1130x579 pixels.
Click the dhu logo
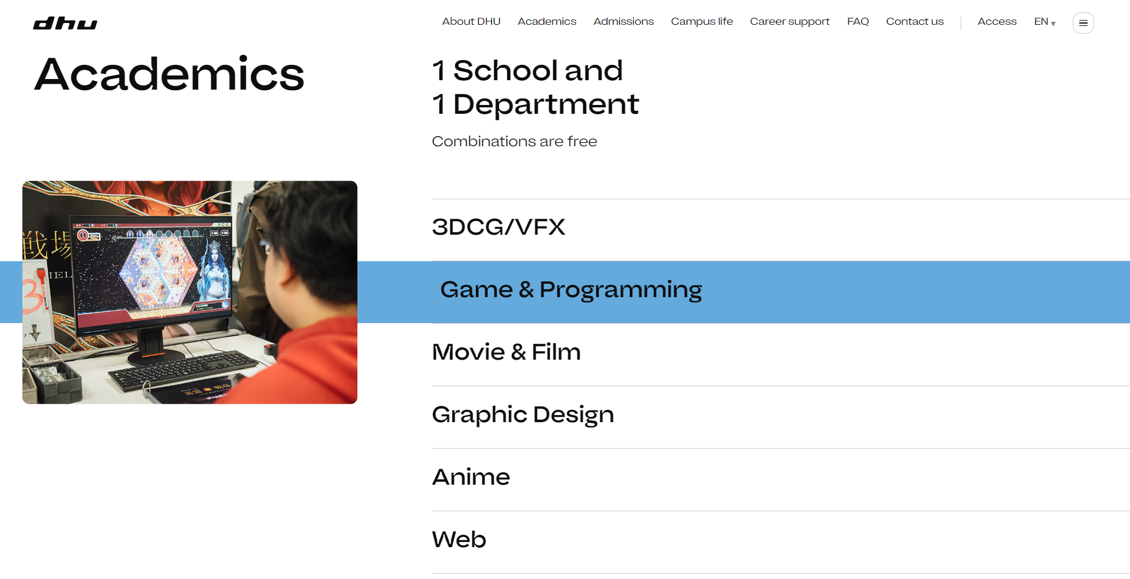(x=65, y=24)
